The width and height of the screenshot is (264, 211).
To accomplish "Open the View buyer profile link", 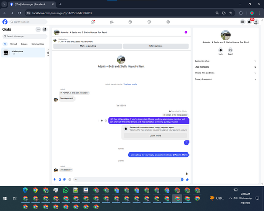I will tap(130, 84).
